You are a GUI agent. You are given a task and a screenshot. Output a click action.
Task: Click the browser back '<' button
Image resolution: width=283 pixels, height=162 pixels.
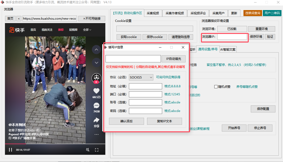pyautogui.click(x=19, y=19)
